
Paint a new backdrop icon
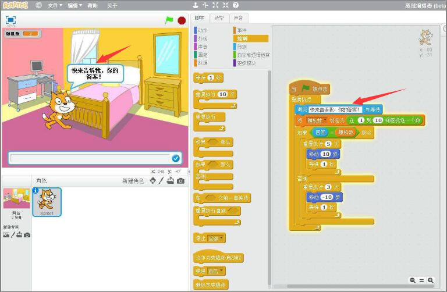coord(13,235)
